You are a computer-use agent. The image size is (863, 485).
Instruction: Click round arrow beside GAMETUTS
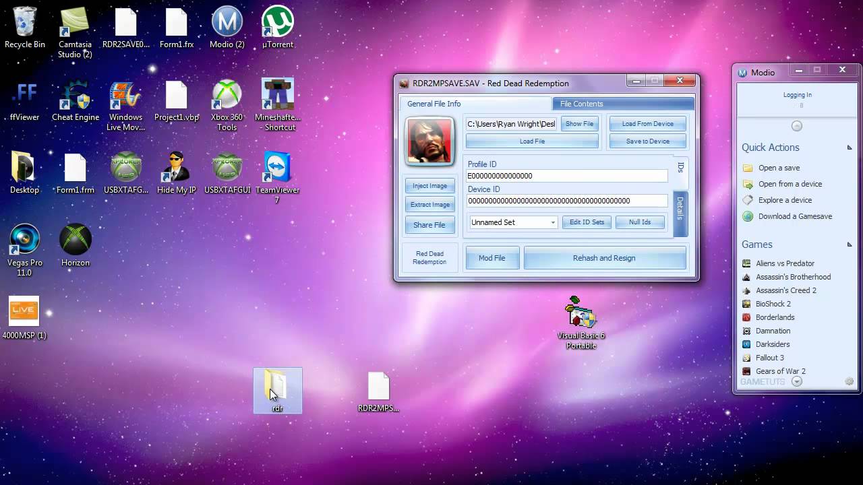click(797, 381)
